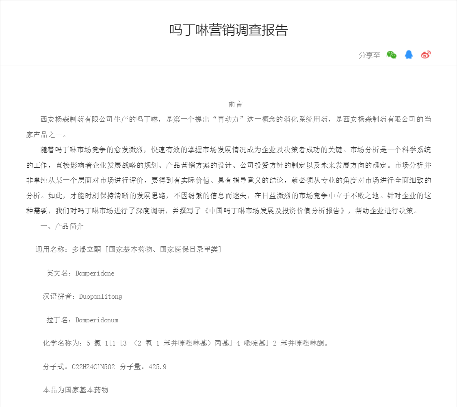
Task: Click the line 英文名：Domperidone
Action: pyautogui.click(x=80, y=273)
